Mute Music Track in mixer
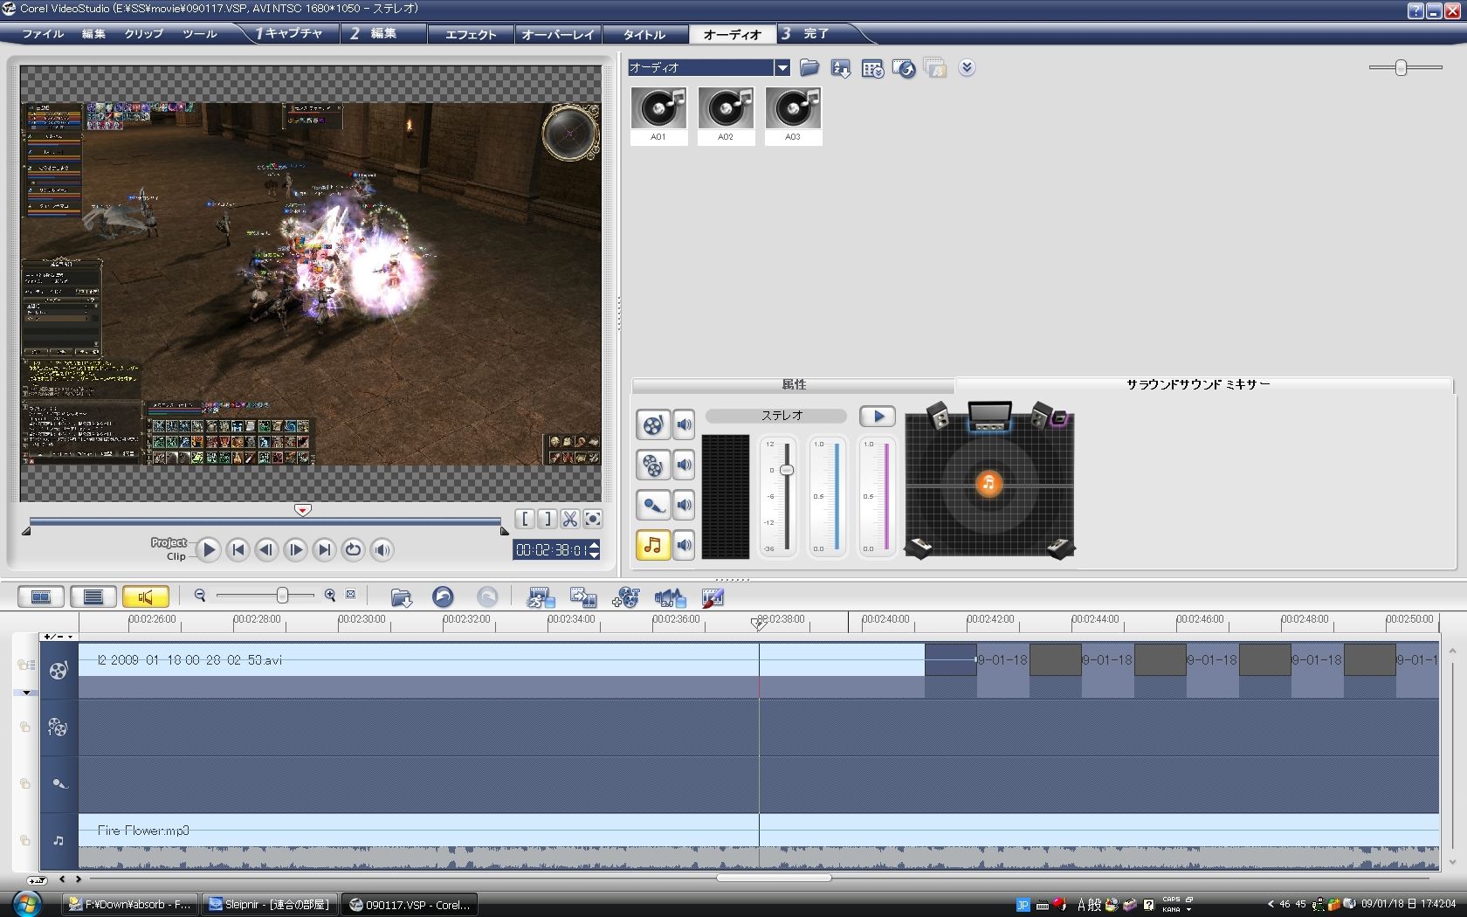The image size is (1467, 917). [x=684, y=545]
